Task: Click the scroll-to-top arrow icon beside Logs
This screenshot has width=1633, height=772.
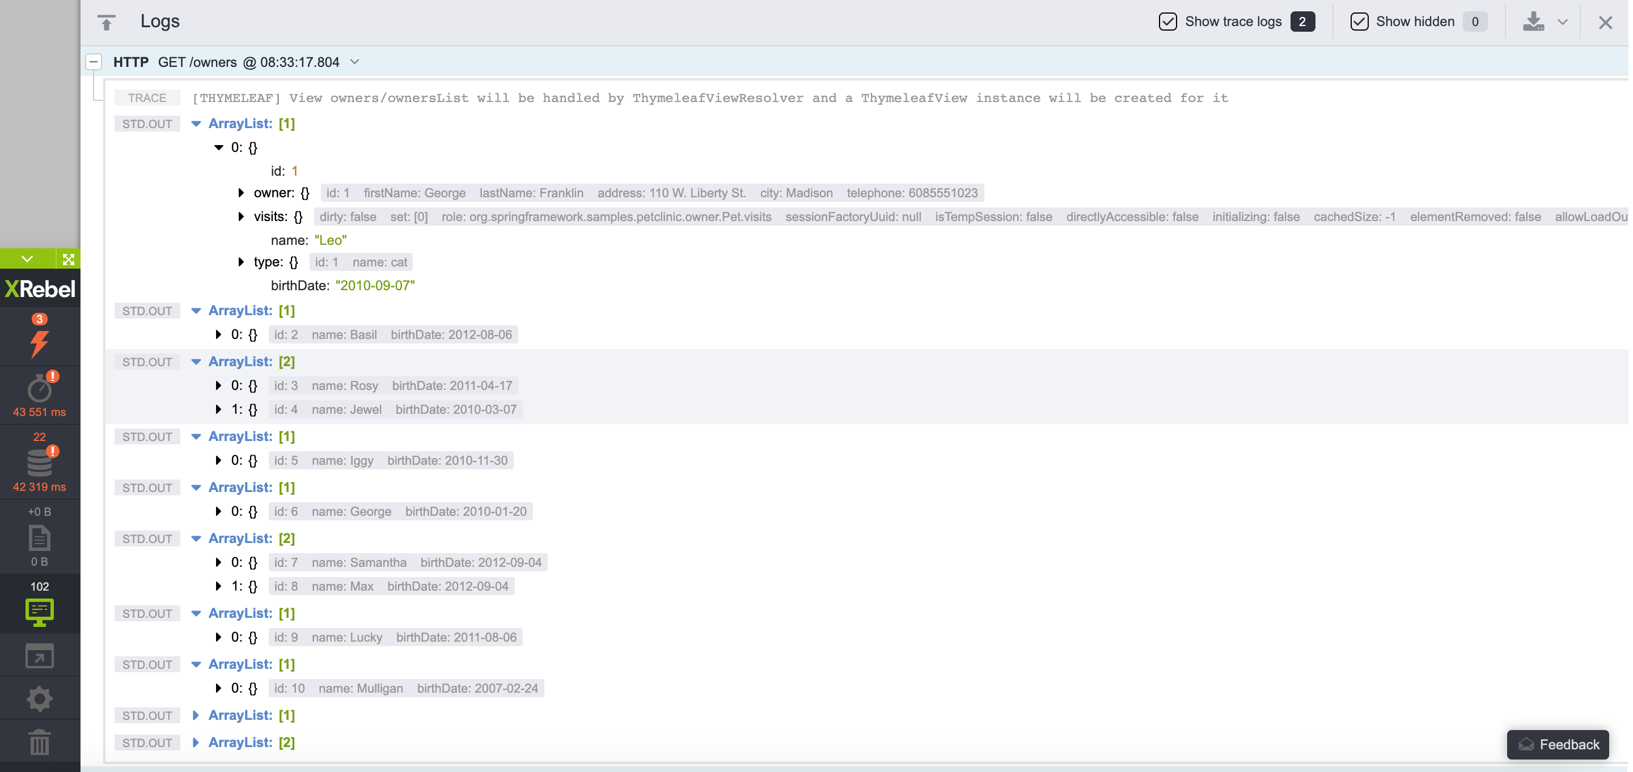Action: 107,22
